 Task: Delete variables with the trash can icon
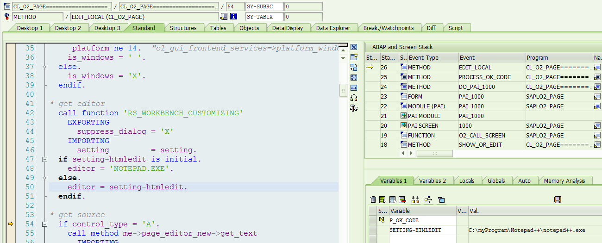[373, 200]
